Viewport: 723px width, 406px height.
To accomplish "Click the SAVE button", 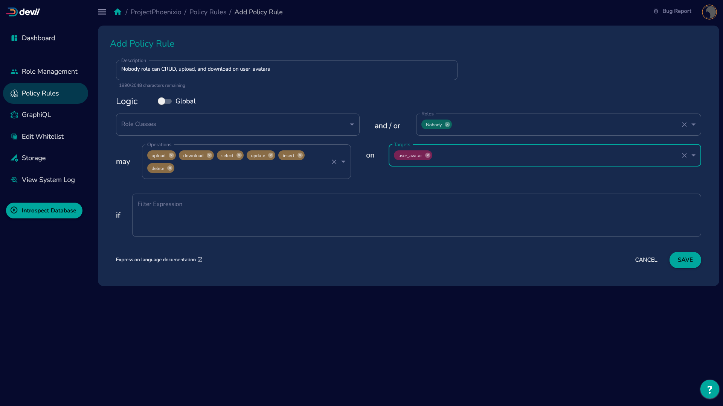I will tap(685, 260).
